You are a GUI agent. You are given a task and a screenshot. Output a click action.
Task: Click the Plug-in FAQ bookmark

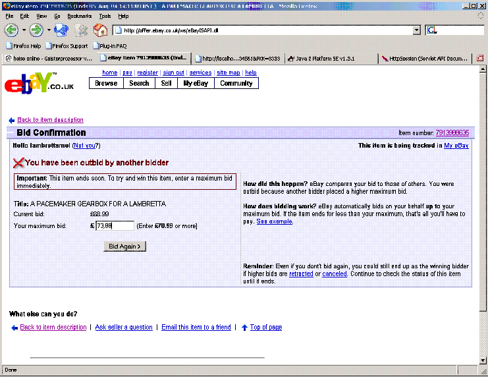(x=110, y=46)
